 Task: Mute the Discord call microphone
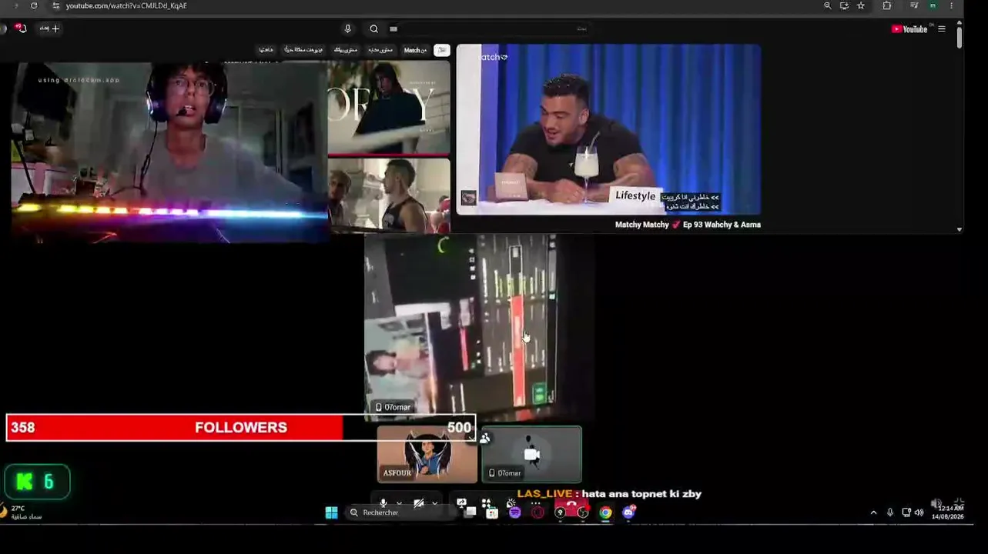coord(383,503)
